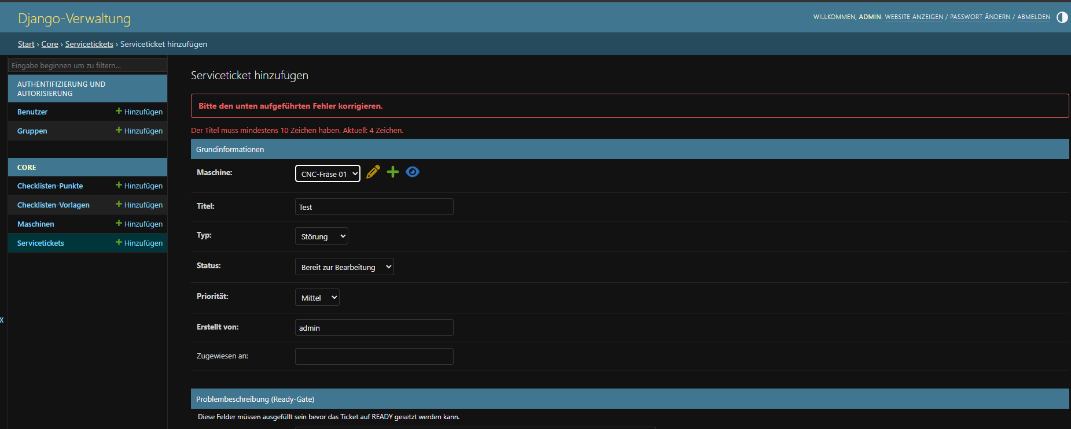The height and width of the screenshot is (429, 1071).
Task: Open the Authentifizierung und Autorisierung section header
Action: coord(61,88)
